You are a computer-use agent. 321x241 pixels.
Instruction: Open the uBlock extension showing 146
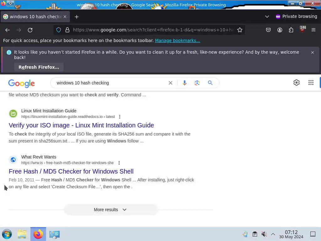tap(303, 29)
